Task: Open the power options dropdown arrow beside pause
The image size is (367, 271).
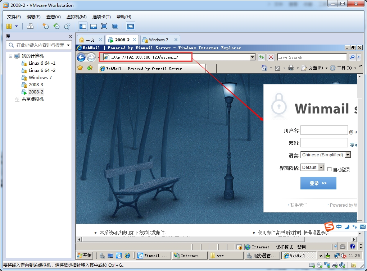Action: click(17, 26)
